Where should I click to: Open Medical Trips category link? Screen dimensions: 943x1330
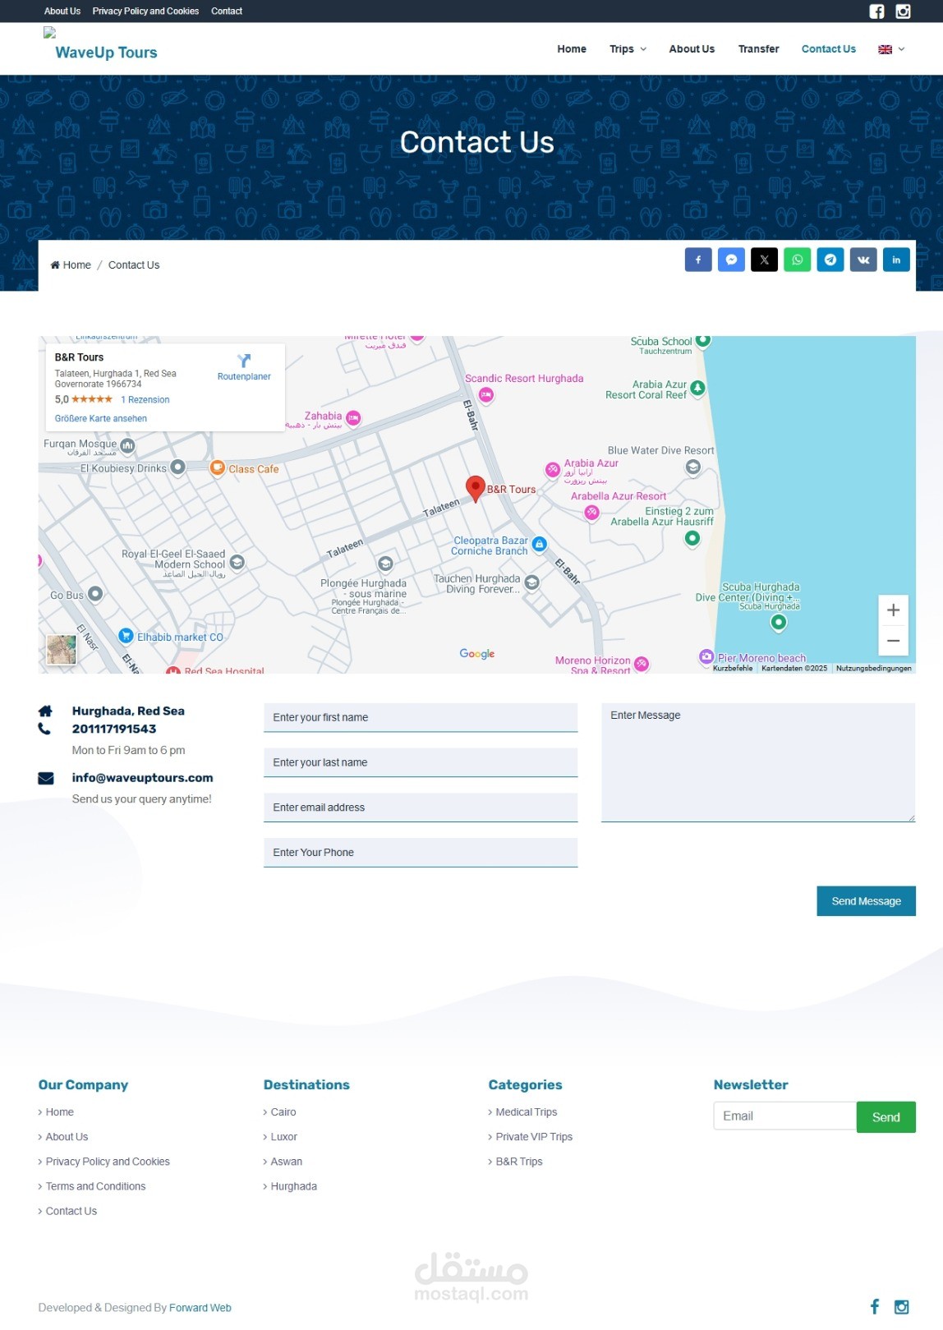[x=527, y=1112]
